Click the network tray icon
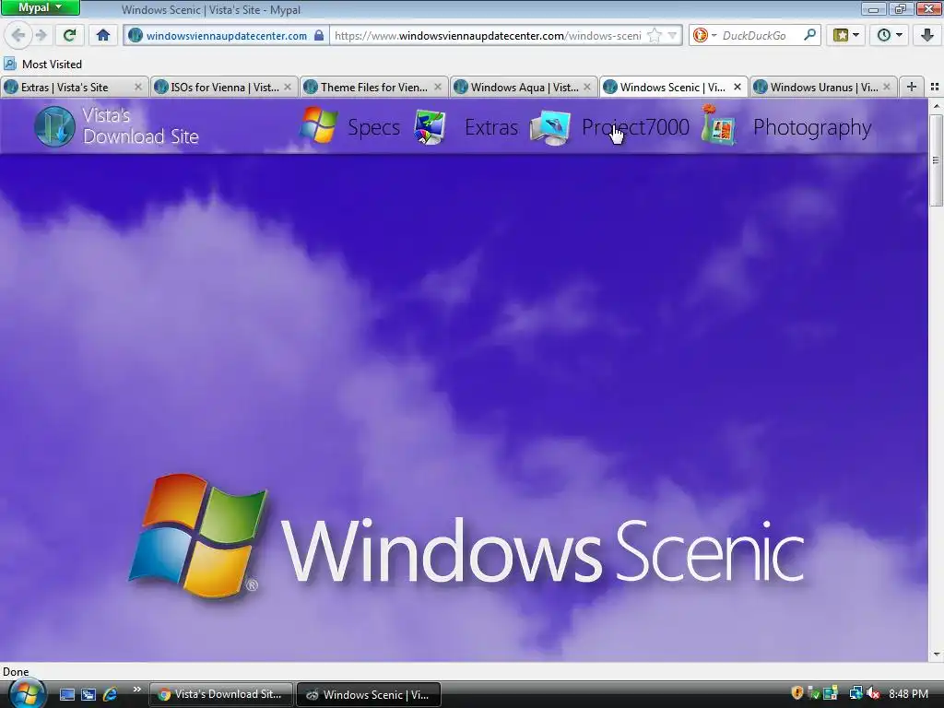The width and height of the screenshot is (944, 708). [855, 693]
